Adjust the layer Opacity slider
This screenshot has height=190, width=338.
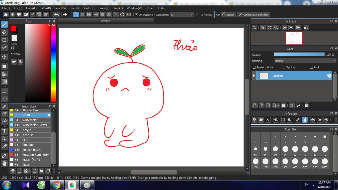point(299,55)
